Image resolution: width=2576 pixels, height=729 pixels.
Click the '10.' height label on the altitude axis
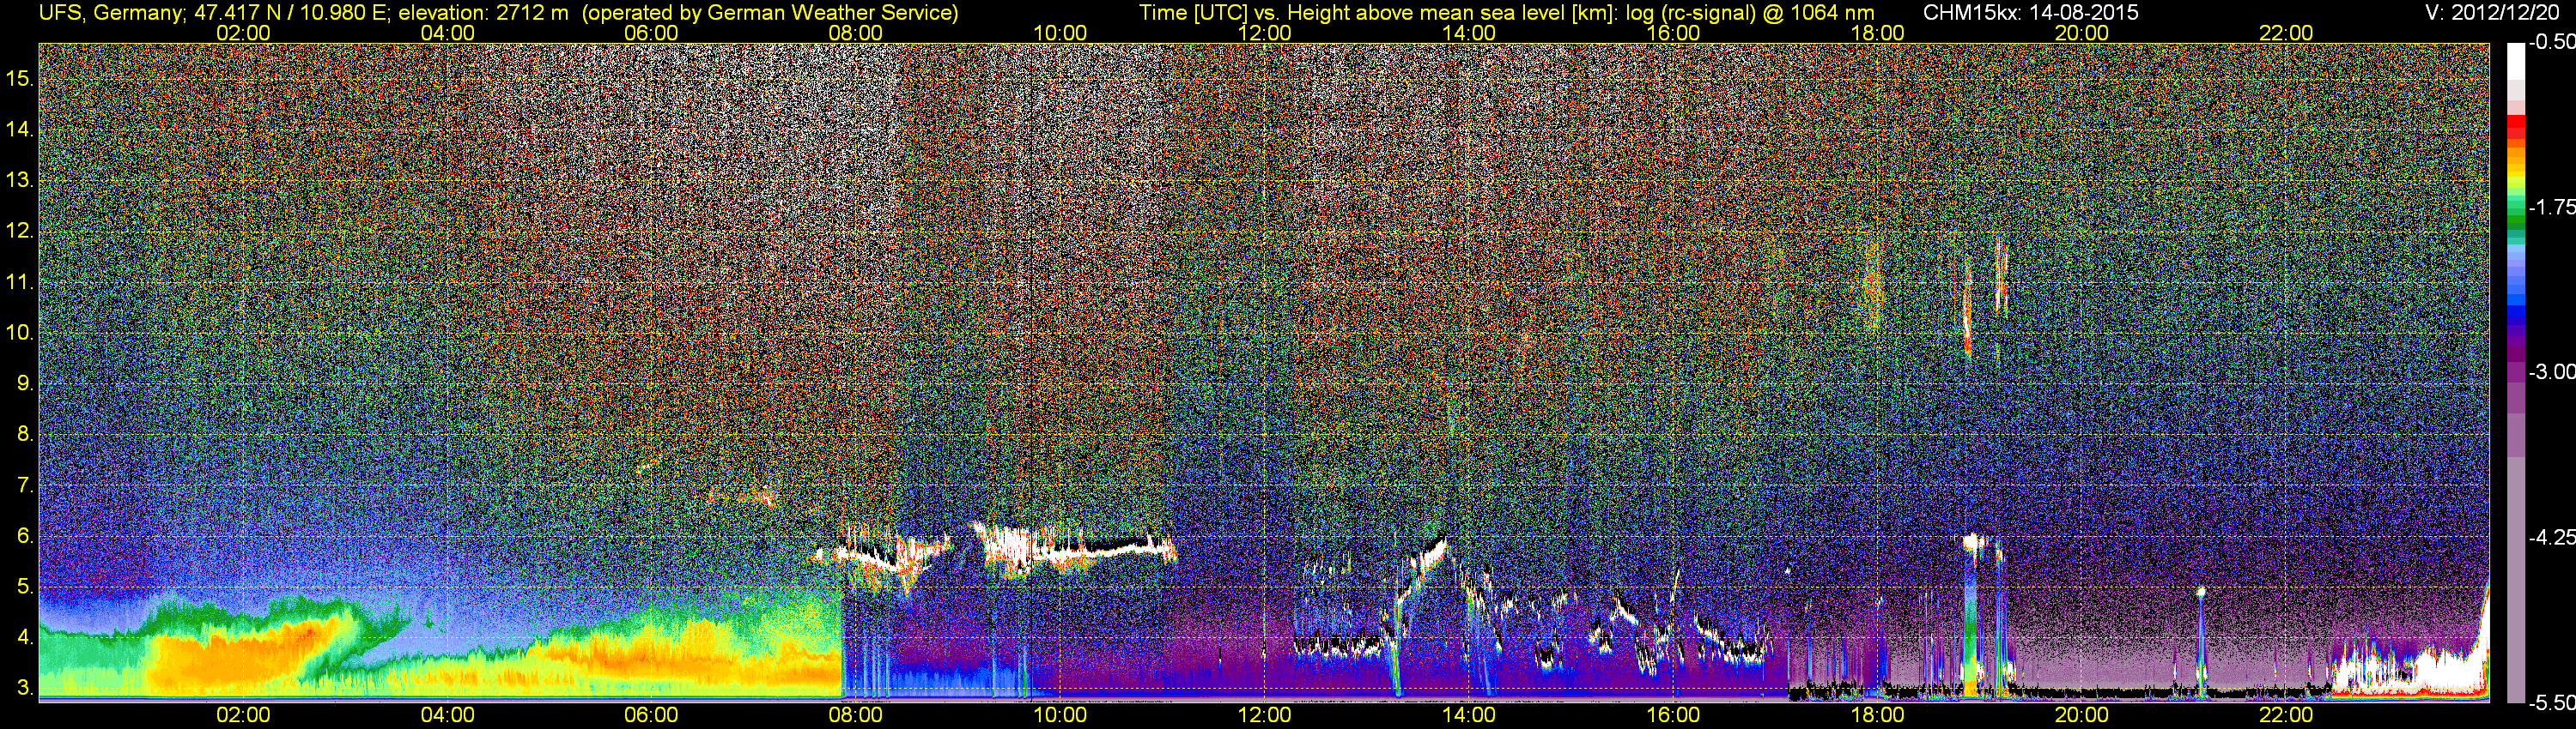tap(20, 333)
